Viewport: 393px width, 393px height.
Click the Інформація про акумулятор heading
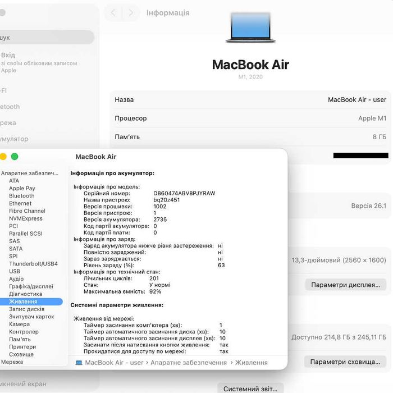[x=112, y=173]
